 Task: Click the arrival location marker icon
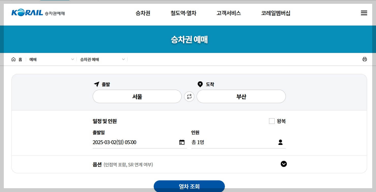tap(200, 84)
